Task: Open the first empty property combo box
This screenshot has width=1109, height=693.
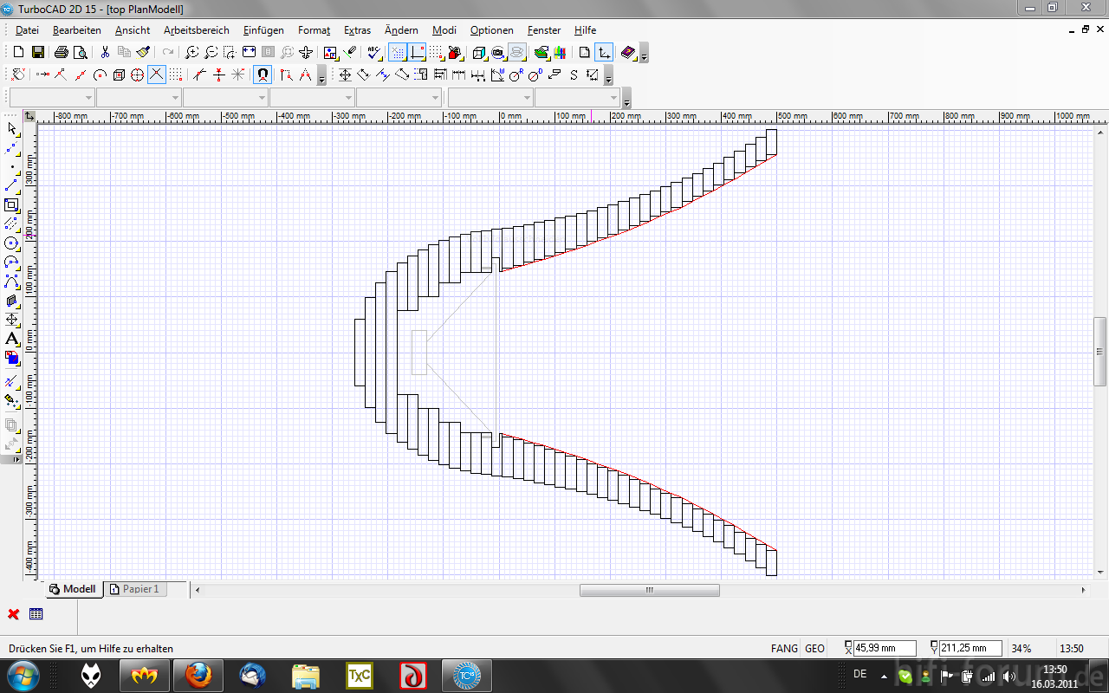Action: 51,98
